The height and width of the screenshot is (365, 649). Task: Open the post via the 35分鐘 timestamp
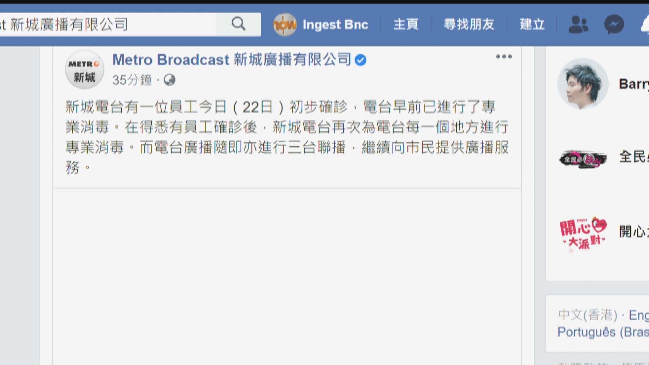point(132,80)
